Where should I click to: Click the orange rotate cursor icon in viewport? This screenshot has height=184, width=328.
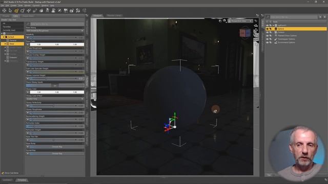[215, 109]
